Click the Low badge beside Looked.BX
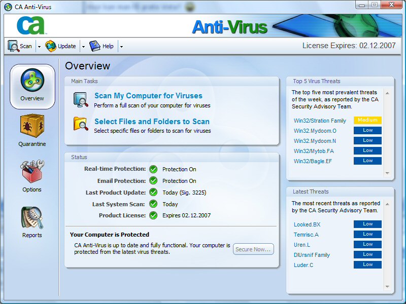406x304 pixels. (x=367, y=224)
